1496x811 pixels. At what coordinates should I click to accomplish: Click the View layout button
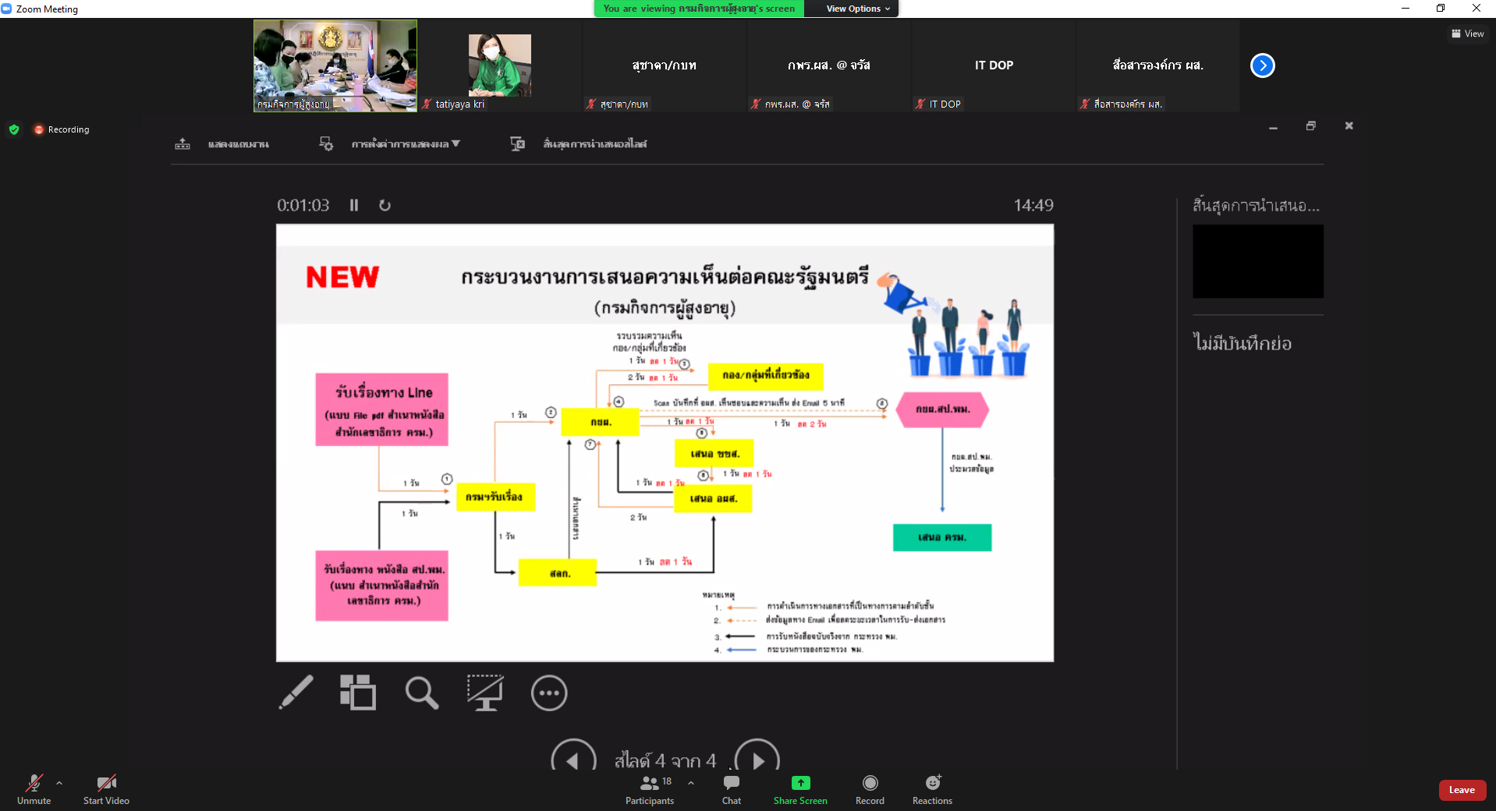coord(1467,34)
